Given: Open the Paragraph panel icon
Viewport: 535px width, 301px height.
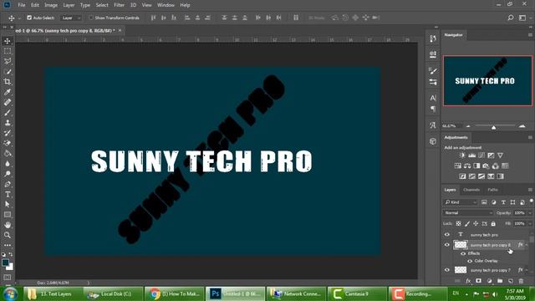Looking at the screenshot, I should [x=433, y=109].
